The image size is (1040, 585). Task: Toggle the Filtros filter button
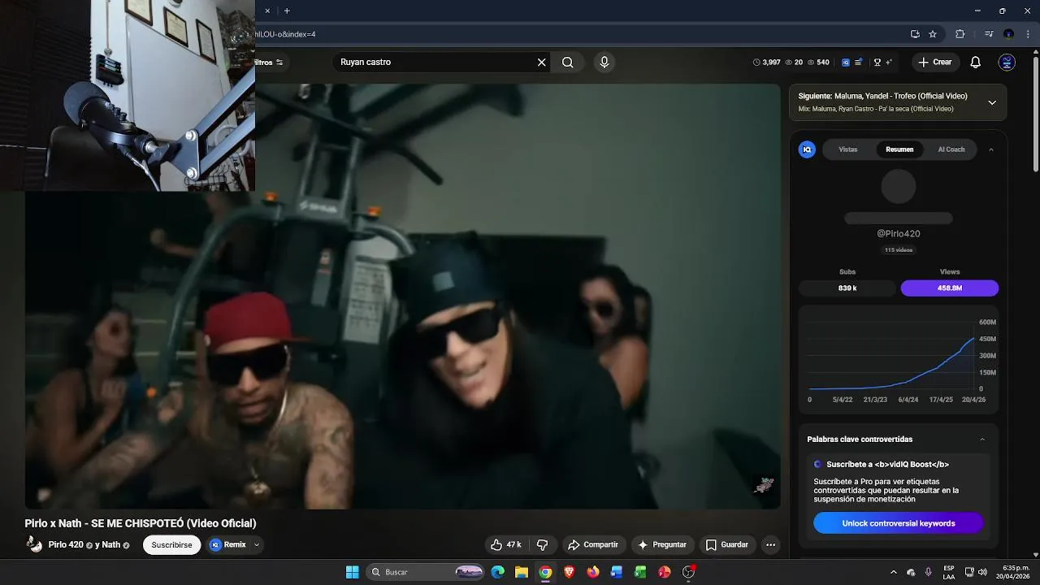pos(269,63)
